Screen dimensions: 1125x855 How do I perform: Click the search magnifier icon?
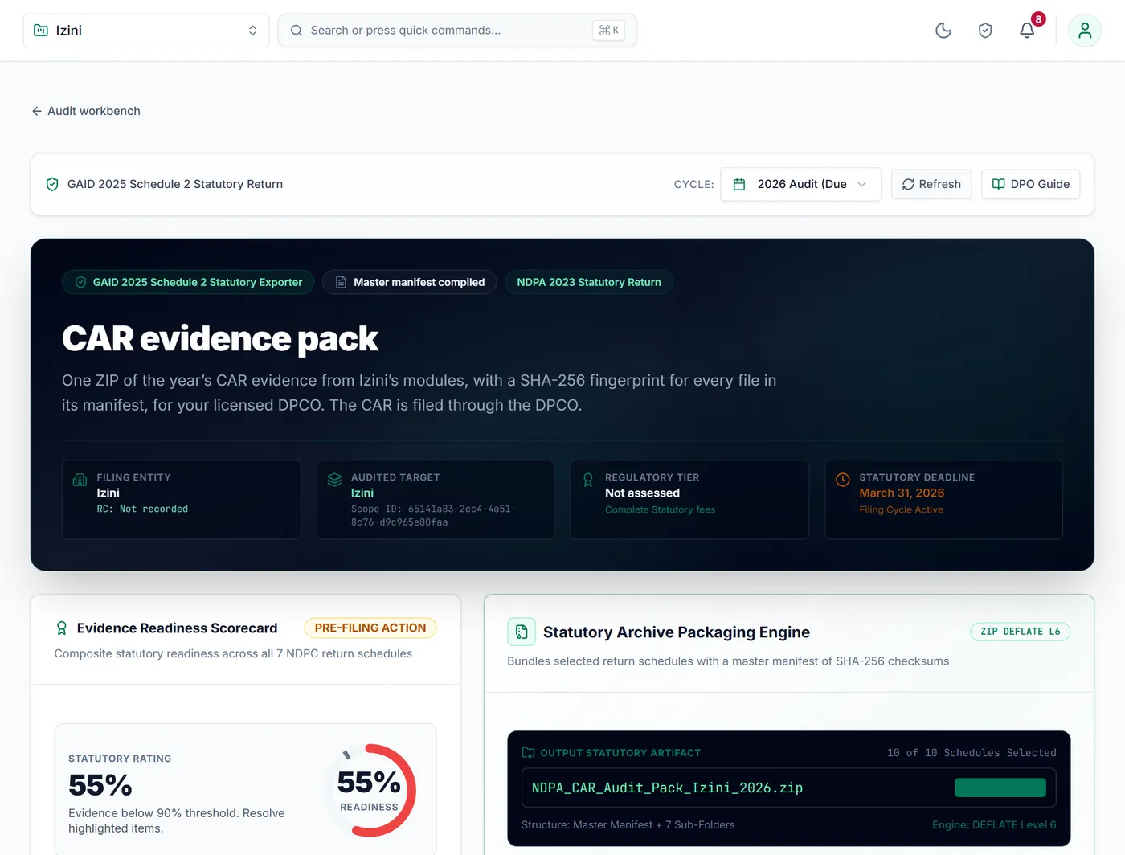click(x=297, y=31)
